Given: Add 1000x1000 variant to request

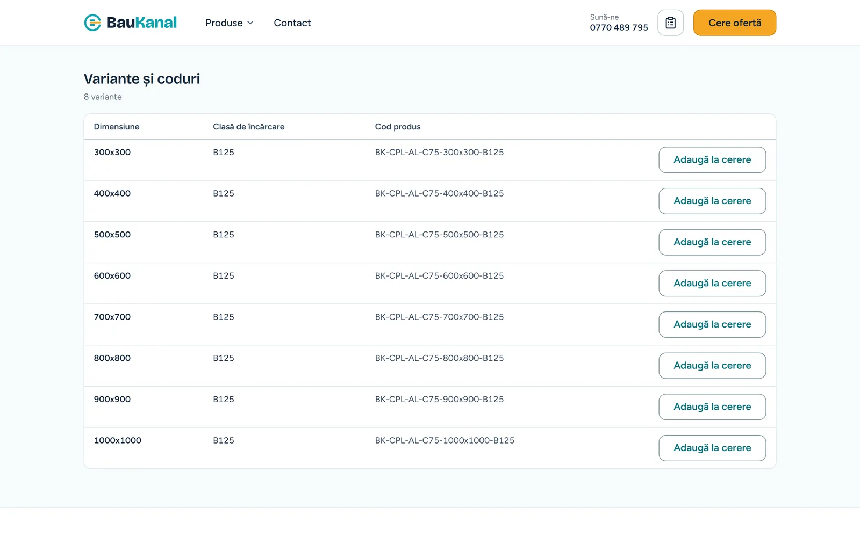Looking at the screenshot, I should pyautogui.click(x=712, y=448).
